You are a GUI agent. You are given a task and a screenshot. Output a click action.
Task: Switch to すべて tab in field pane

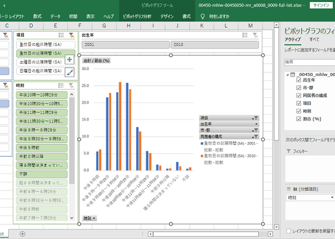coord(314,39)
